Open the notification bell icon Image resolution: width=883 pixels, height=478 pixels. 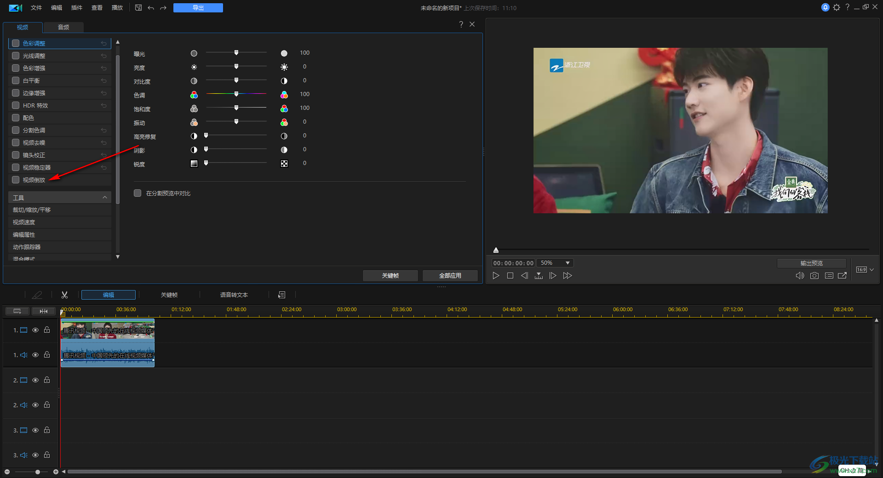point(826,7)
